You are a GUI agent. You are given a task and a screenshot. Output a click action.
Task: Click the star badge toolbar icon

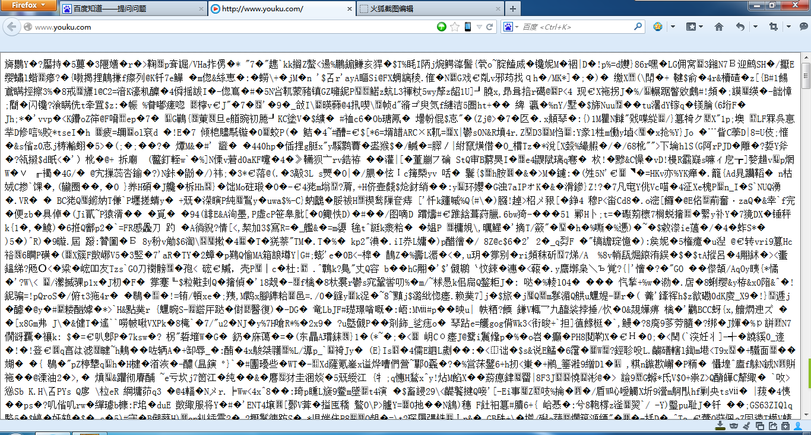point(658,27)
